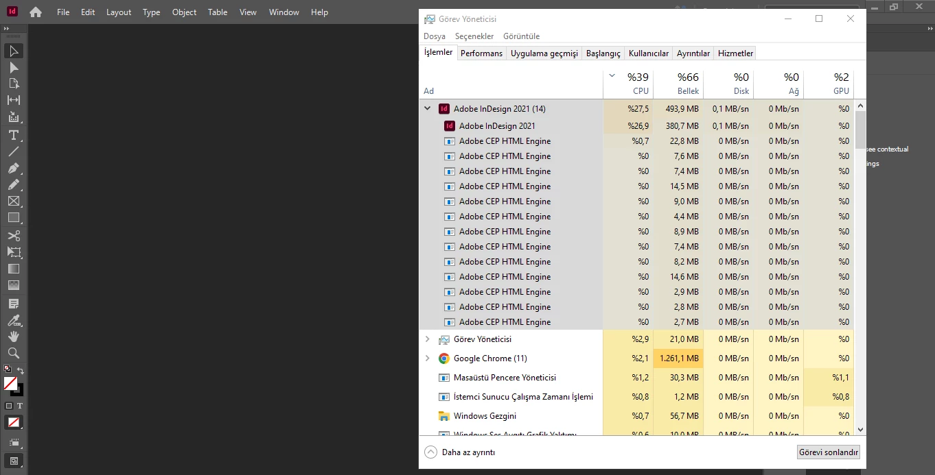Click InDesign Home icon

point(36,12)
